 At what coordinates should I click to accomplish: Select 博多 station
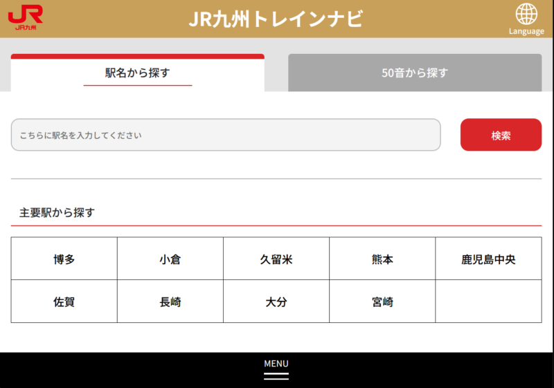pos(64,259)
